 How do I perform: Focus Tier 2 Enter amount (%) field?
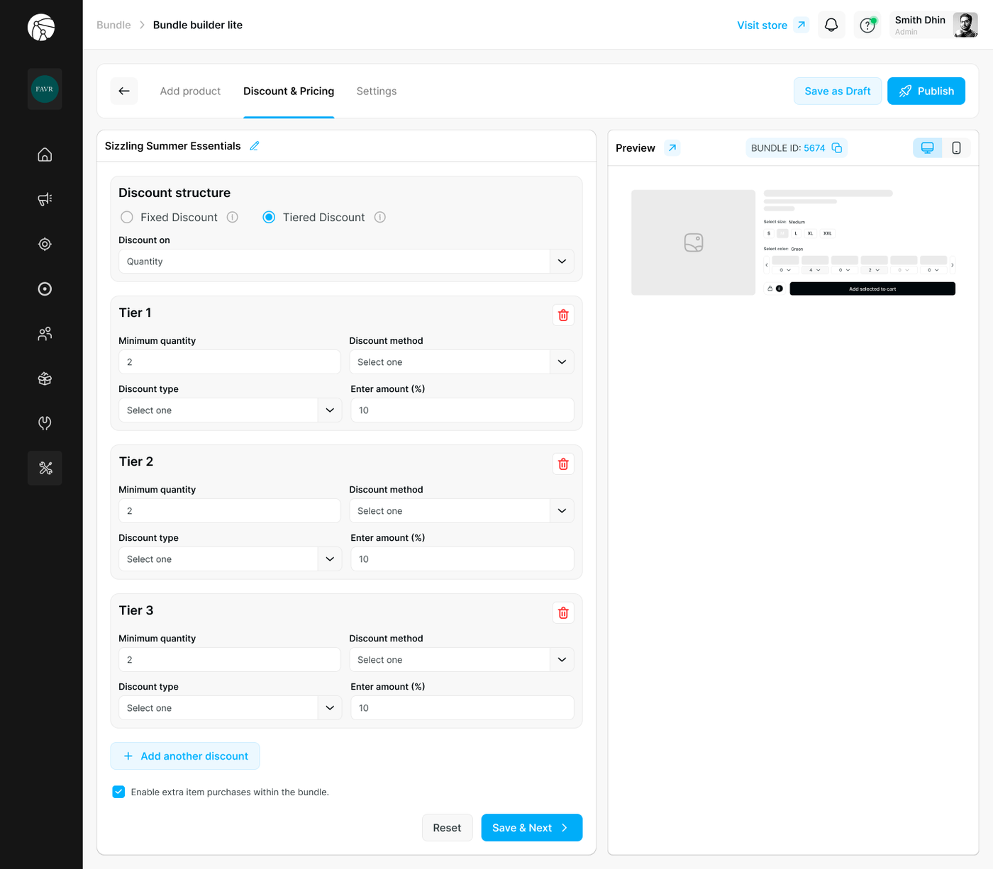tap(462, 559)
